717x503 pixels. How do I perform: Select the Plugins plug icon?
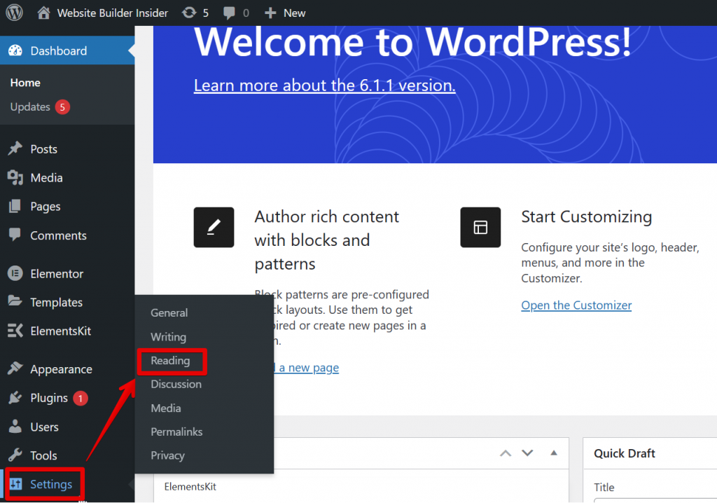click(15, 397)
